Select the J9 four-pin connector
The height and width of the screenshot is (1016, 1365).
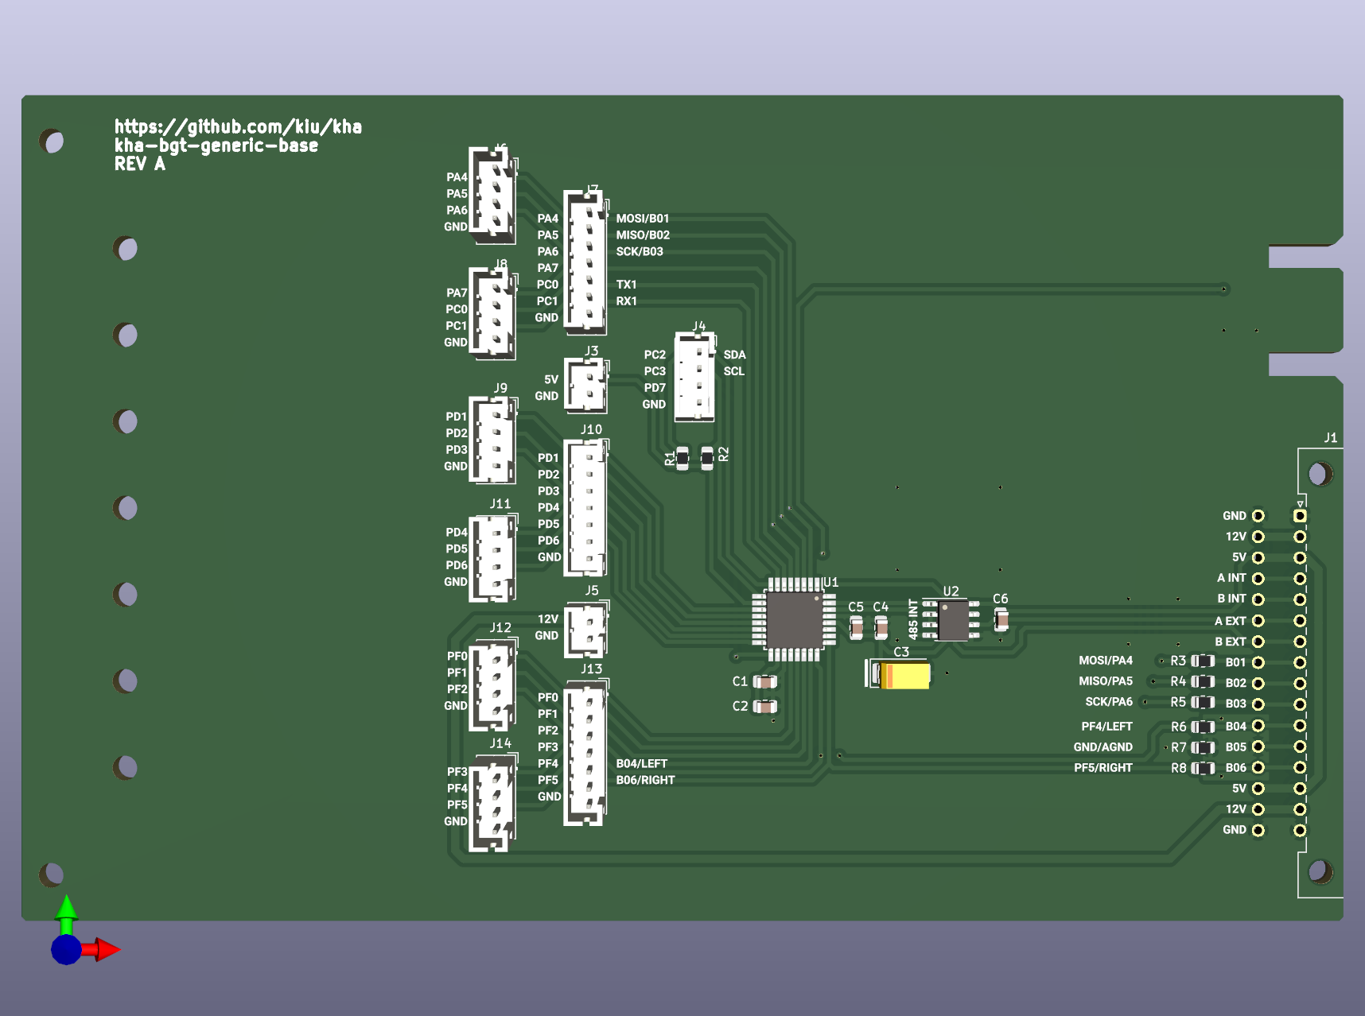(493, 440)
